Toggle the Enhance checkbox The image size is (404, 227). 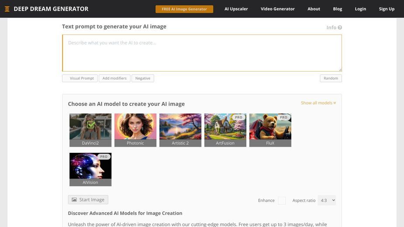(x=282, y=200)
